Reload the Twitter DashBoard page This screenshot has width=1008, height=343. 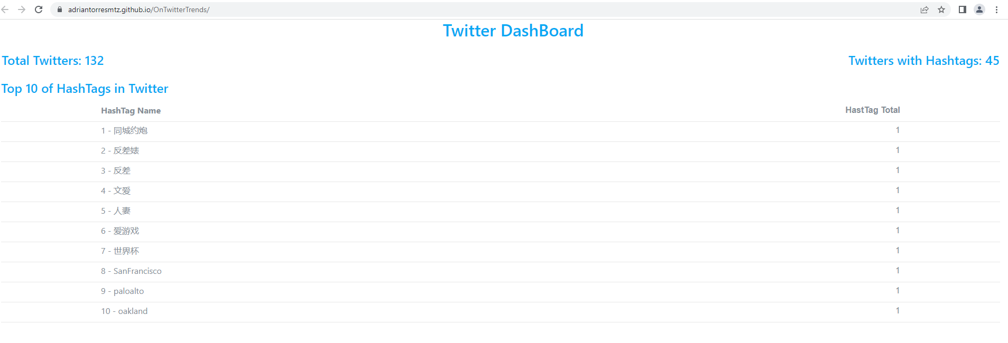pos(38,9)
